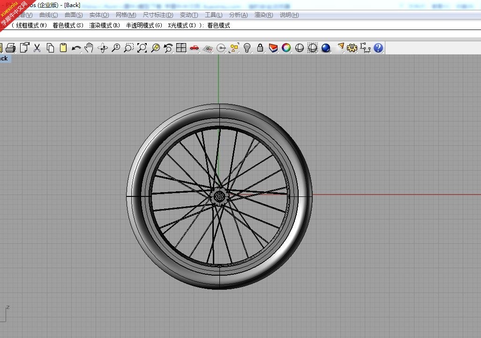Click the Copy icon
481x338 pixels.
(x=50, y=48)
